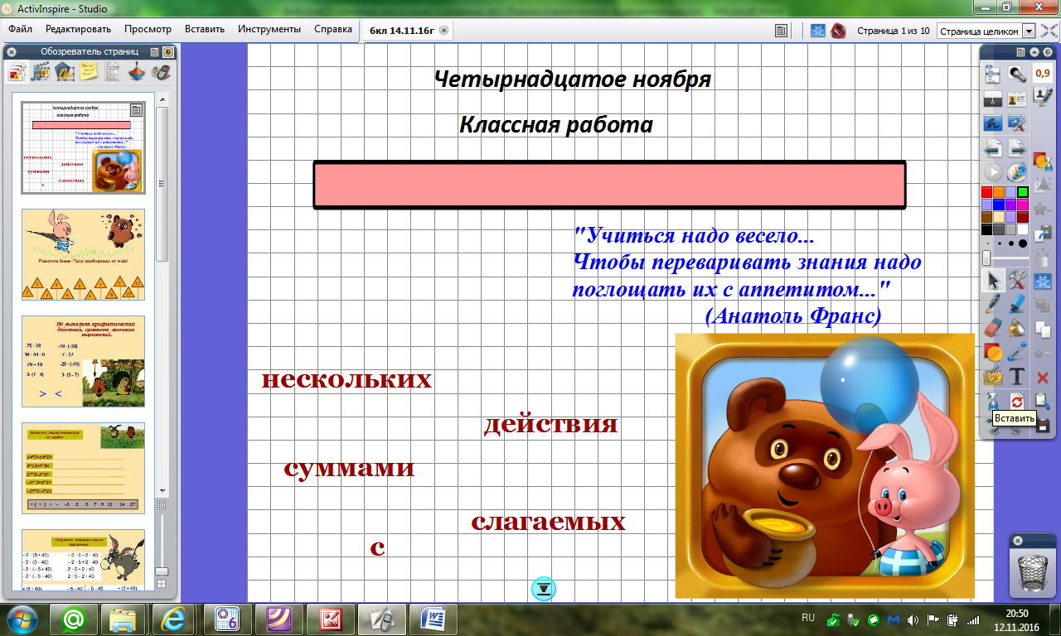Open the browser panel options menu
Screen dimensions: 1061x636
click(x=155, y=51)
